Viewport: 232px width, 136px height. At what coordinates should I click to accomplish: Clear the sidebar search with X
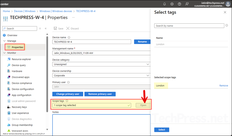pos(40,28)
